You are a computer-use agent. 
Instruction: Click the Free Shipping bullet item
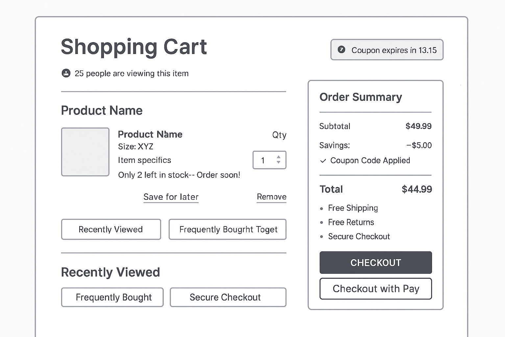coord(353,208)
